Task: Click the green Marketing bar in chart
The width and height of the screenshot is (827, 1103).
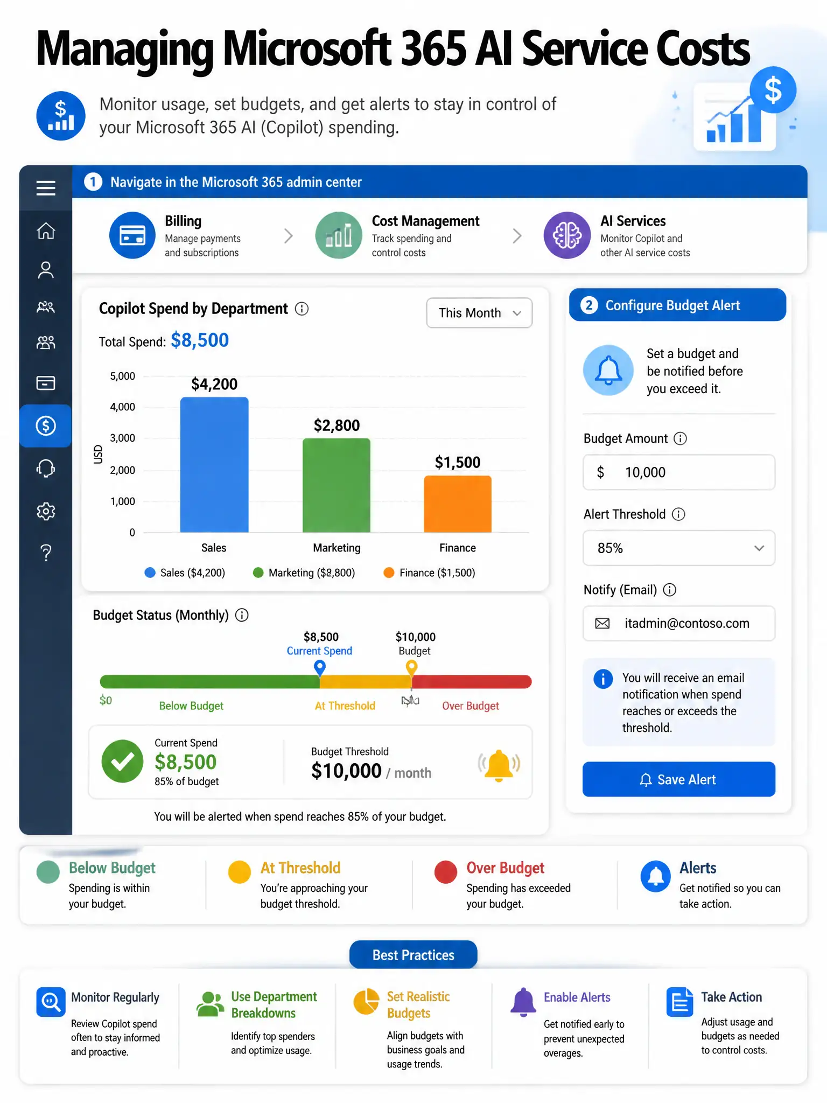Action: (337, 485)
